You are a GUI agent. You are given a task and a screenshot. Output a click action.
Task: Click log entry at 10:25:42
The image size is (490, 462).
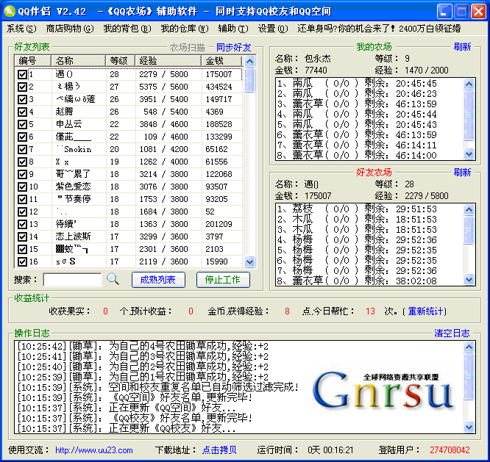143,346
